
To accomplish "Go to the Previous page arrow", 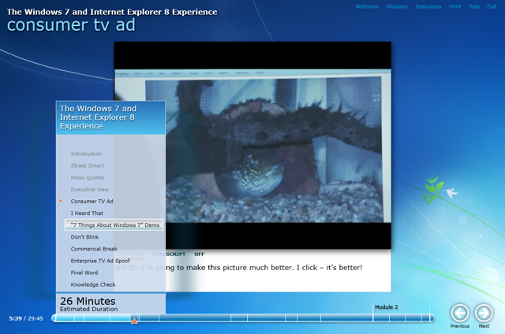I will click(x=459, y=313).
